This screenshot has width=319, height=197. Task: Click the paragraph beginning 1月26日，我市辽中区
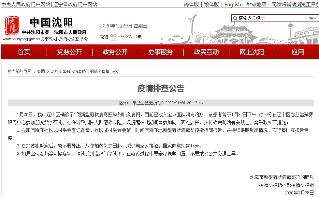click(161, 118)
